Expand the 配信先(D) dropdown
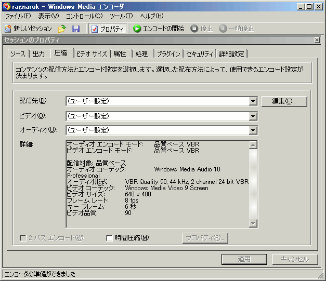The height and width of the screenshot is (281, 326). pyautogui.click(x=253, y=101)
